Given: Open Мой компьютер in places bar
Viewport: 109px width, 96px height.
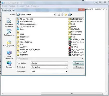Looking at the screenshot, I should click(x=9, y=55).
